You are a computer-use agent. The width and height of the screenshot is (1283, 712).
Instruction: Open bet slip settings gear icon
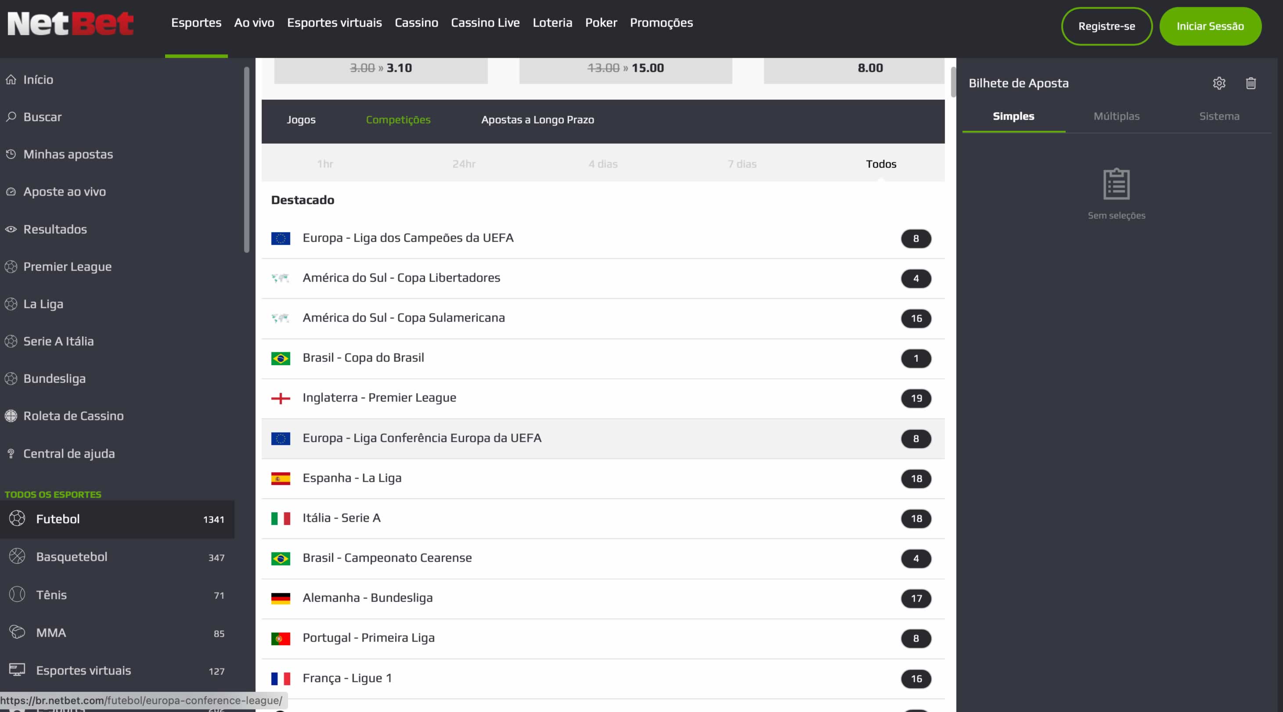pos(1219,83)
